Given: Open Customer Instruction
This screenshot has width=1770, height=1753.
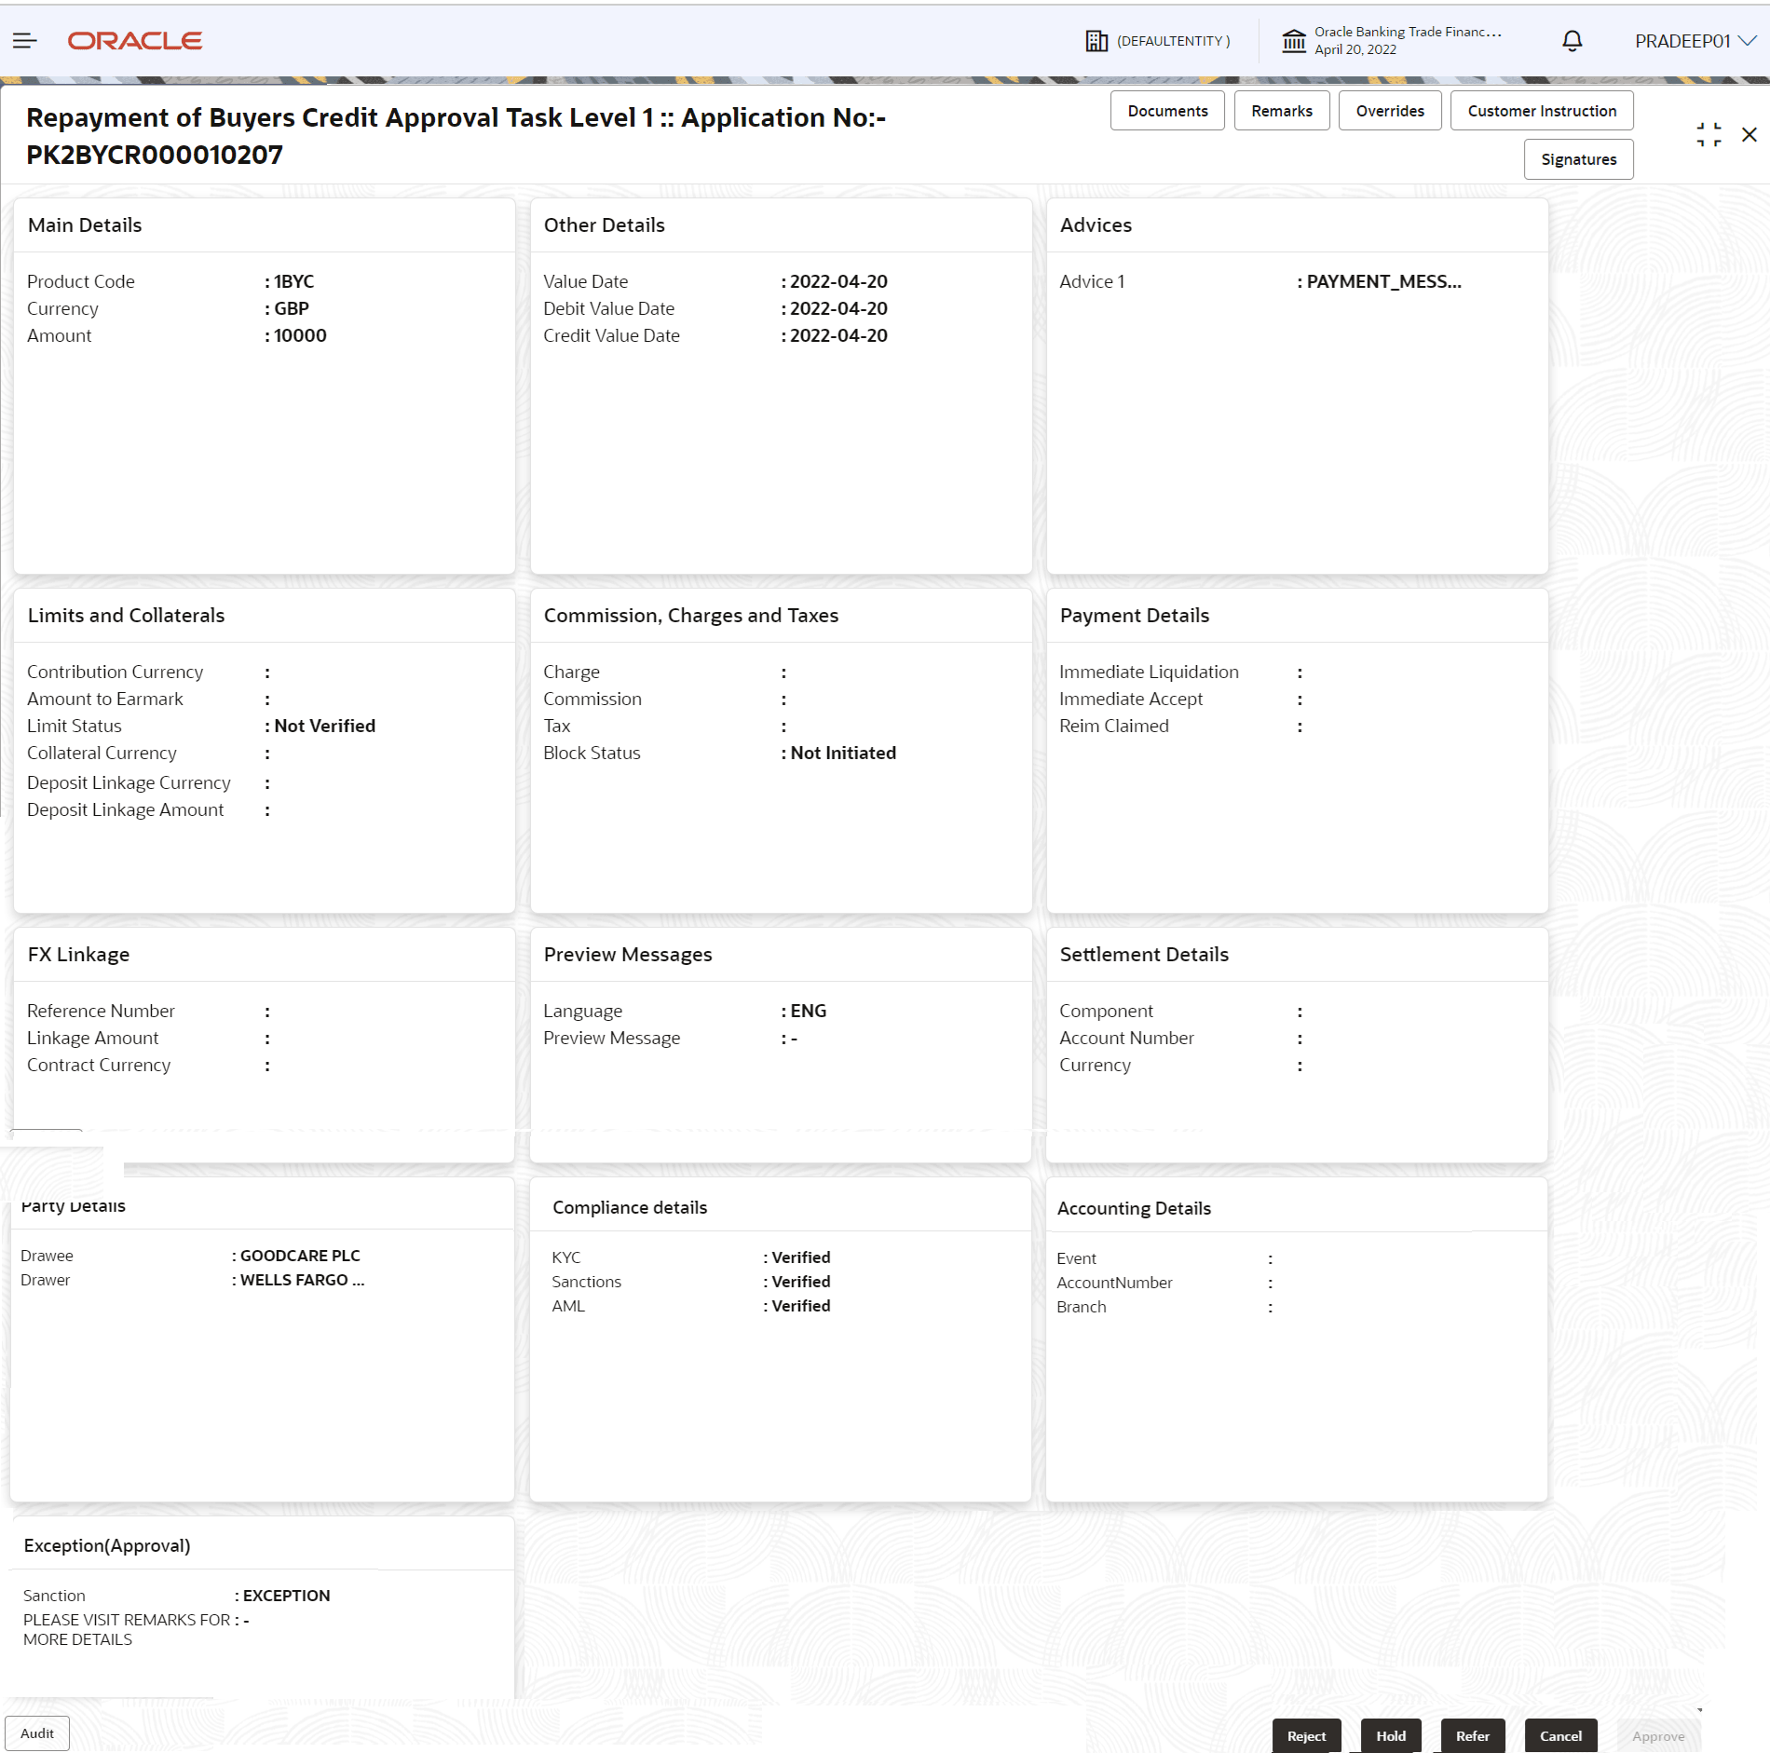Looking at the screenshot, I should point(1542,110).
